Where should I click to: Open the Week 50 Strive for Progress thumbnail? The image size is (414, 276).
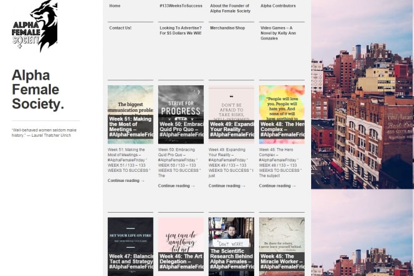tap(181, 114)
